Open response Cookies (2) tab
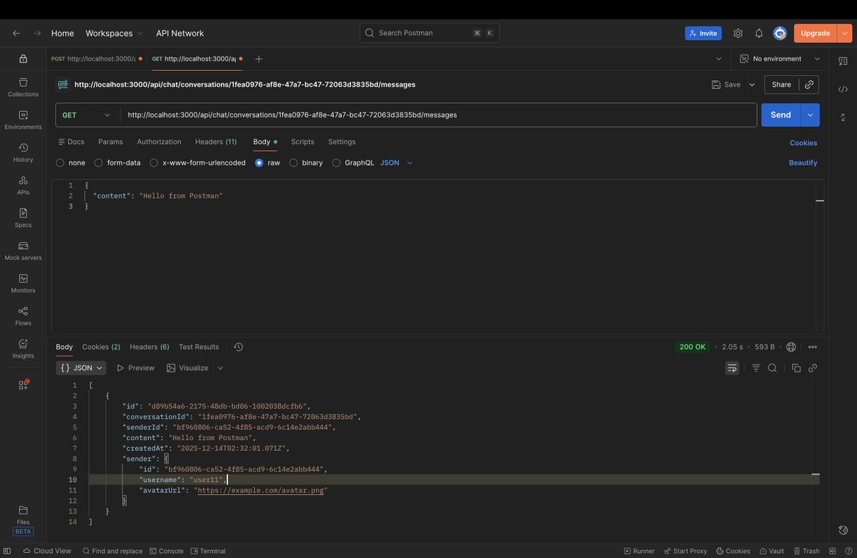Screen dimensions: 857x558 [101, 347]
